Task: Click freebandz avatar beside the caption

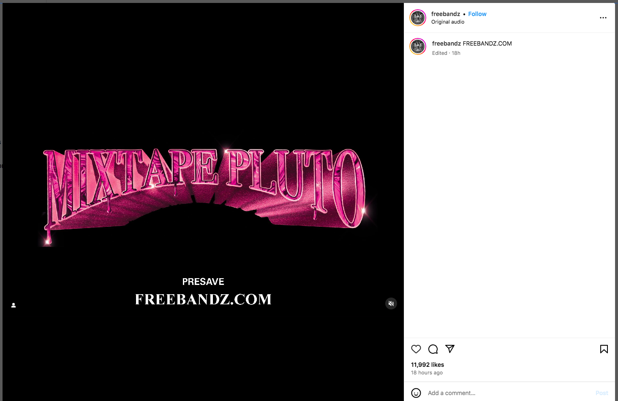Action: (418, 47)
